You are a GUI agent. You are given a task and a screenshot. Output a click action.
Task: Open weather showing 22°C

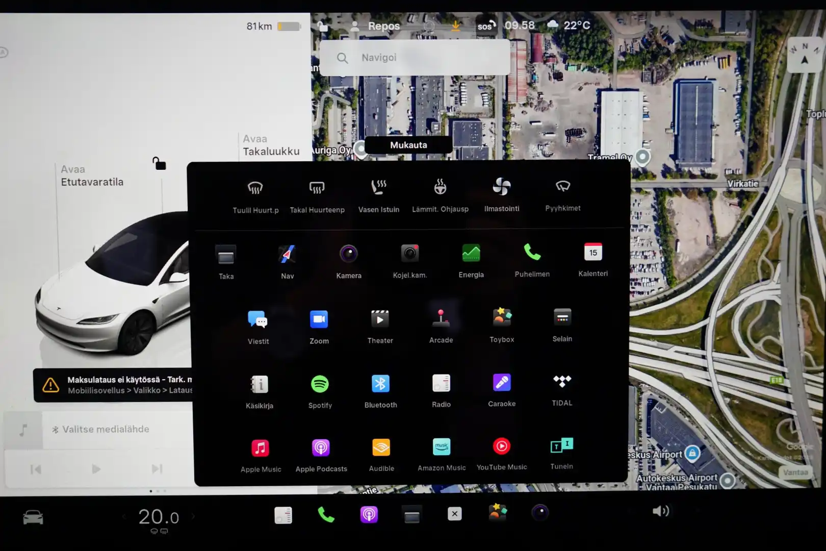click(x=569, y=24)
